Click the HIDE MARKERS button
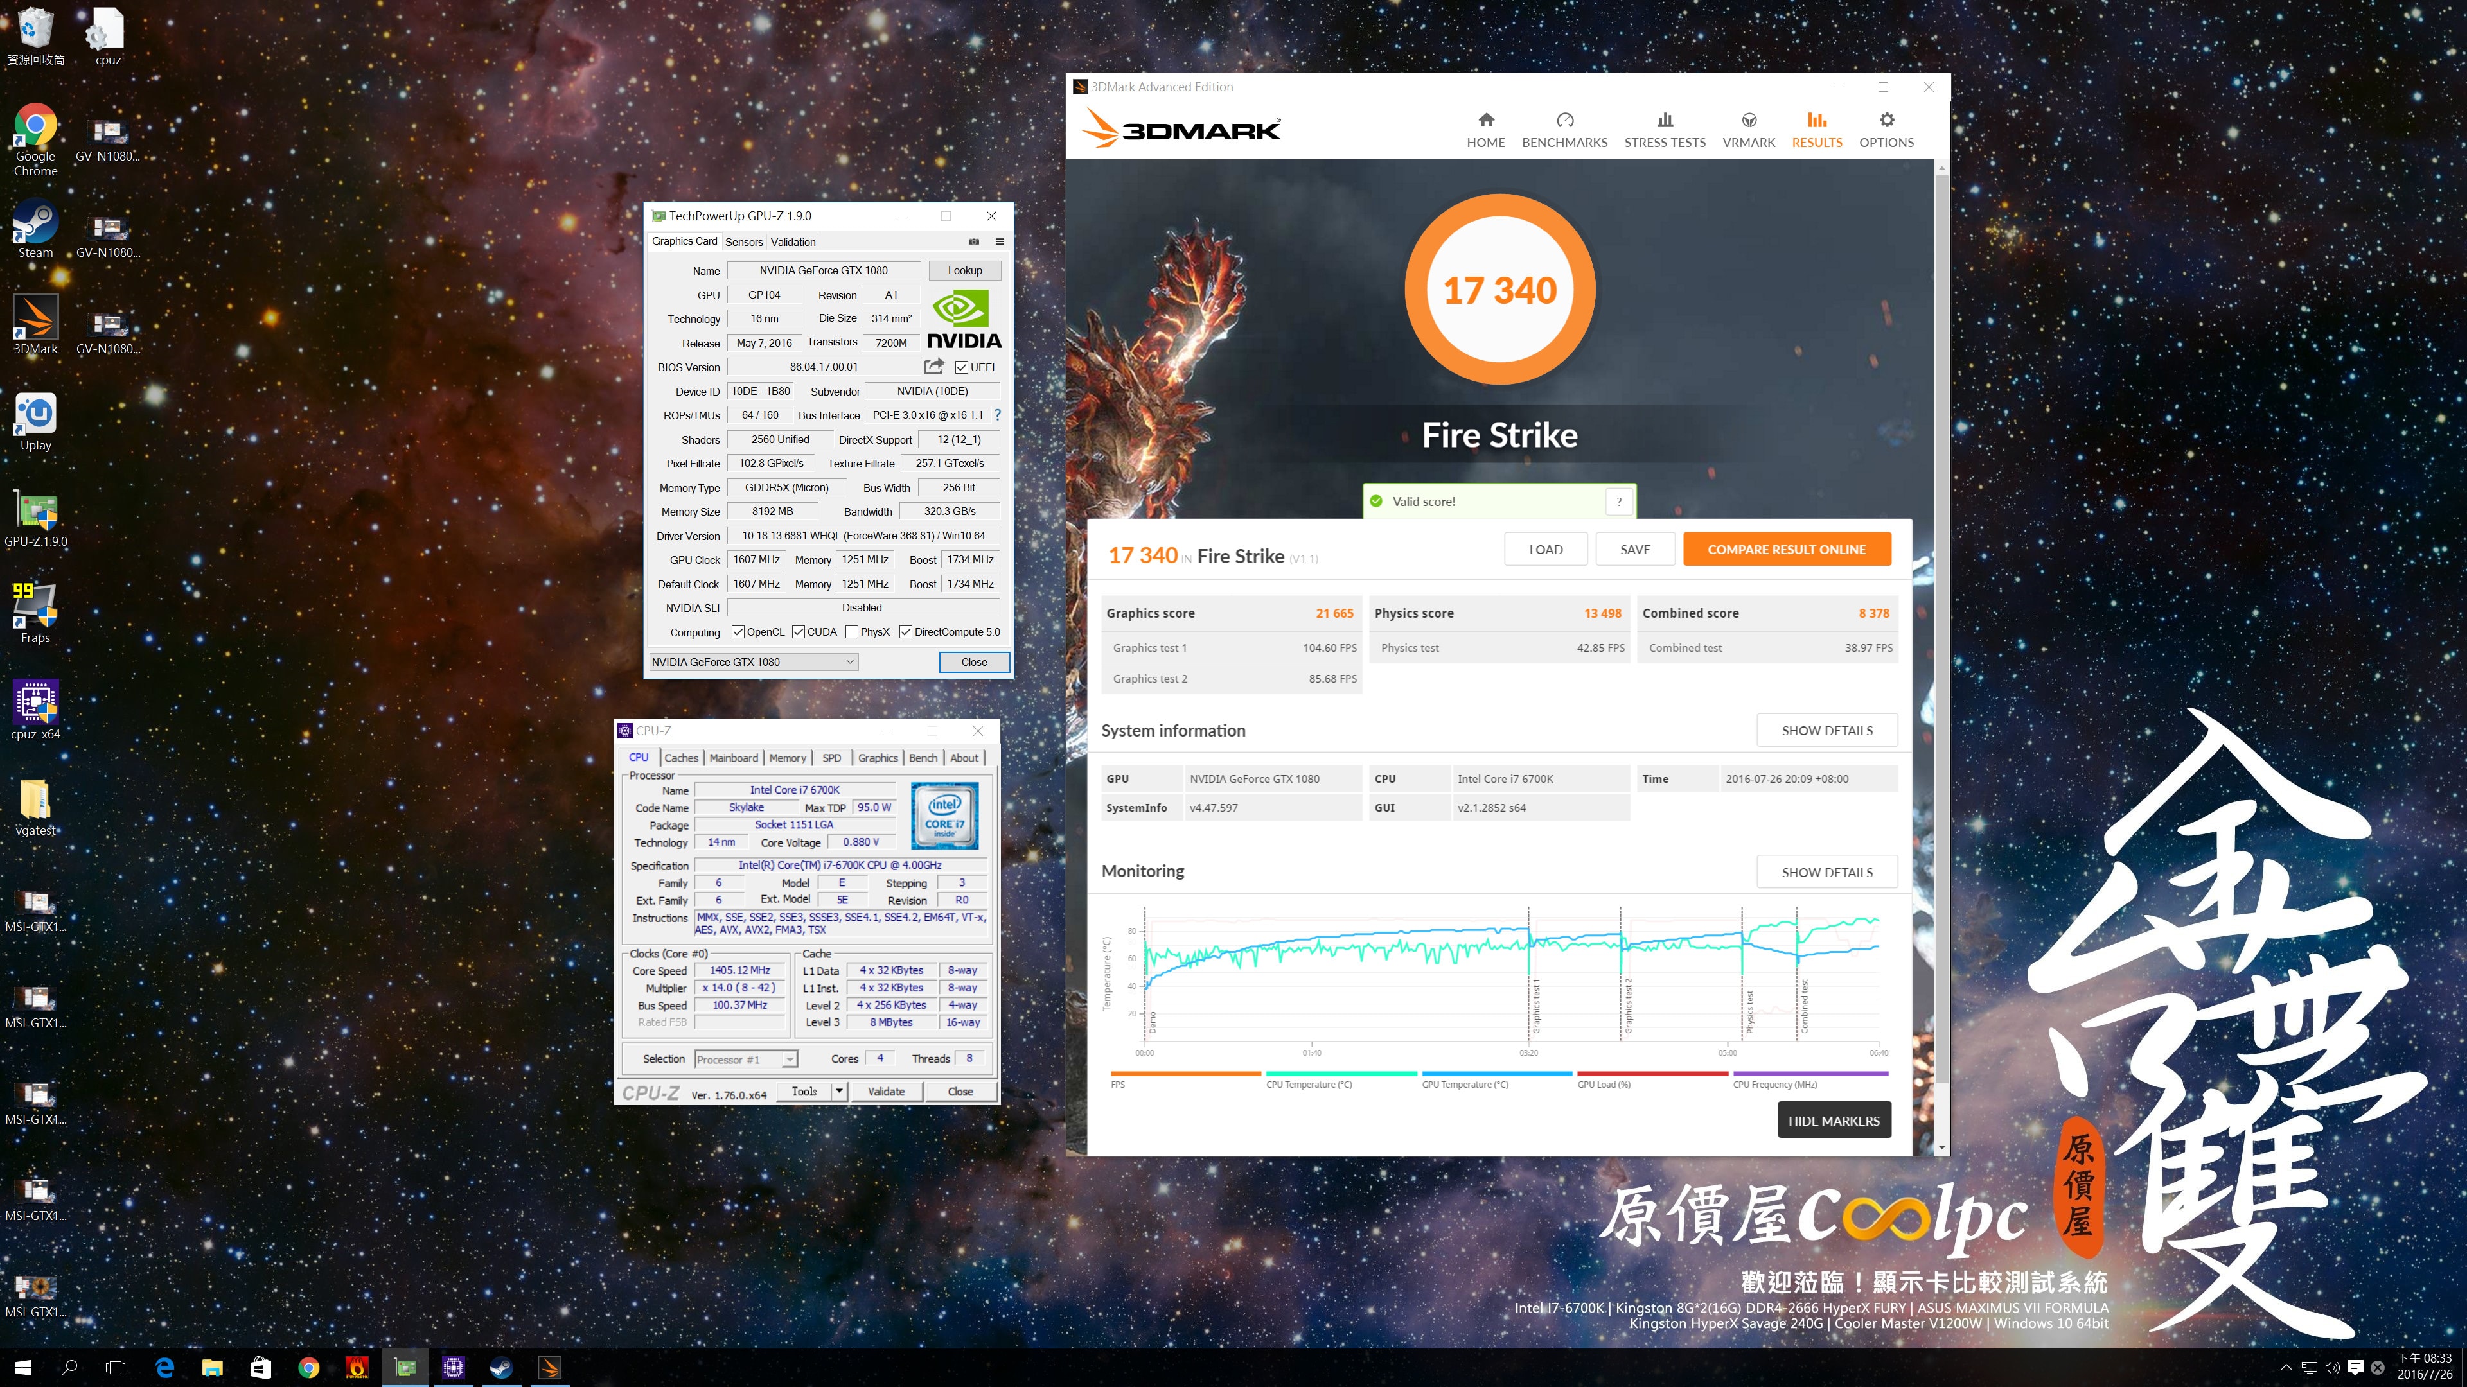Viewport: 2467px width, 1387px height. tap(1833, 1120)
